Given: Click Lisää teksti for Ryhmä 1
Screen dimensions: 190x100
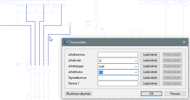Looking at the screenshot, I should tap(150, 83).
